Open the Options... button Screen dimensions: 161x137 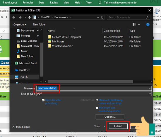[110, 117]
